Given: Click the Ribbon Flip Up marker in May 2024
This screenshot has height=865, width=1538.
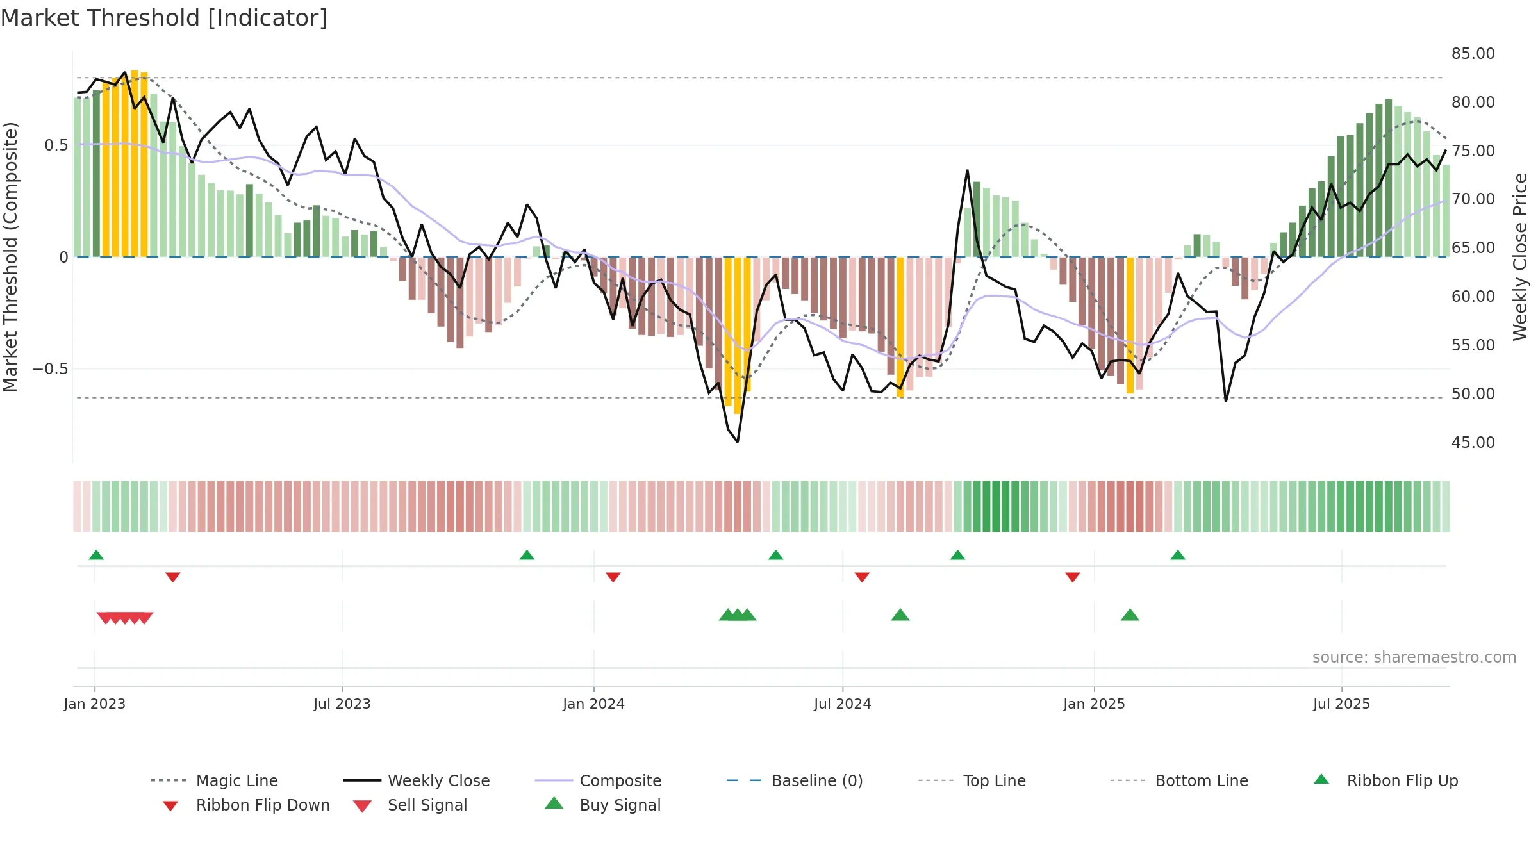Looking at the screenshot, I should coord(776,555).
